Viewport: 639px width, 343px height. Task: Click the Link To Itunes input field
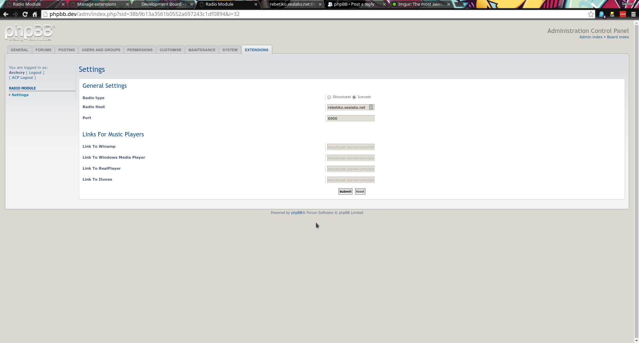(x=351, y=180)
